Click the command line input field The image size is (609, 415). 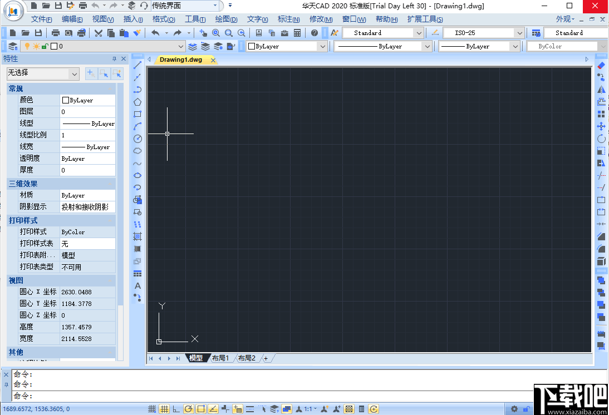pyautogui.click(x=272, y=396)
